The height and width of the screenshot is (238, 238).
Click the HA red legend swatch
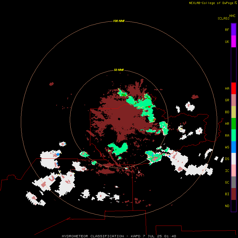coord(234,88)
